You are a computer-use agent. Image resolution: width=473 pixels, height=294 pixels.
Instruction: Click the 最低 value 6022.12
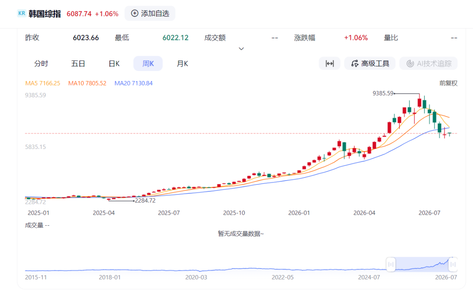click(x=175, y=38)
